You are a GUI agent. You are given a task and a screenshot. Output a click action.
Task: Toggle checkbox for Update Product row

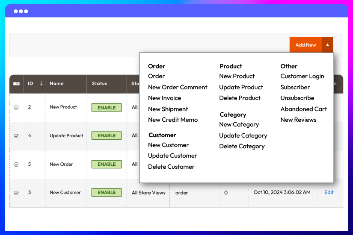(17, 136)
